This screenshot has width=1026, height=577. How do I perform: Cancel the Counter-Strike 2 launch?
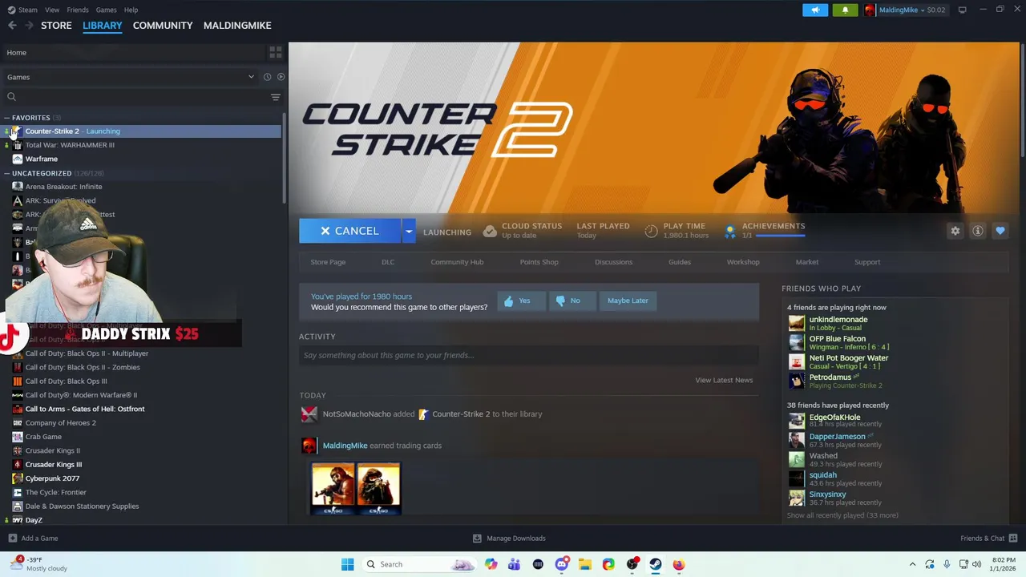[x=349, y=231]
